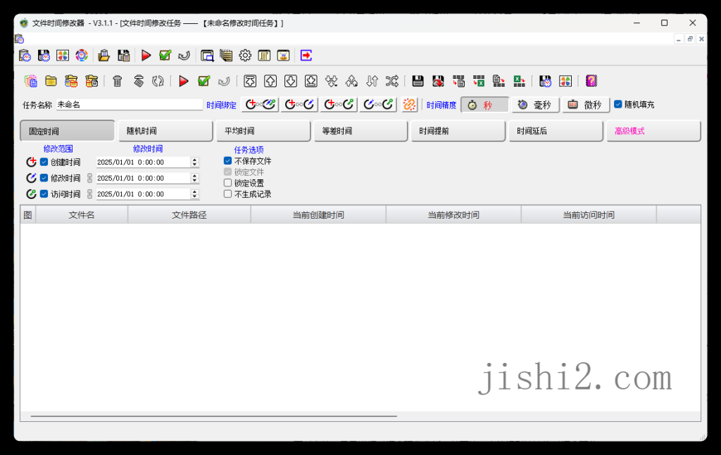
Task: Open the gear settings icon
Action: (x=245, y=56)
